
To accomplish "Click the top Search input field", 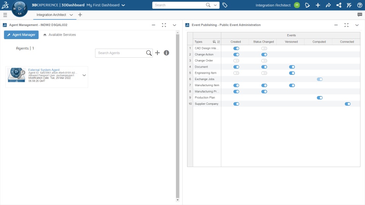I will coord(179,5).
